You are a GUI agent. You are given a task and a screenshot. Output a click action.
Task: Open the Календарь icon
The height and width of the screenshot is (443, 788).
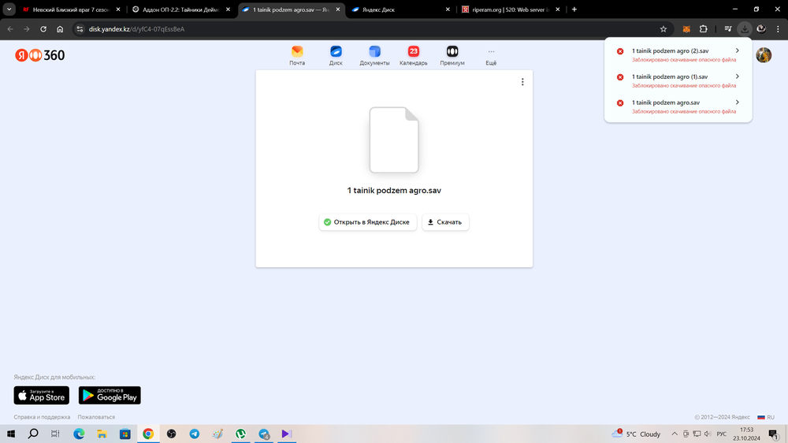point(413,55)
